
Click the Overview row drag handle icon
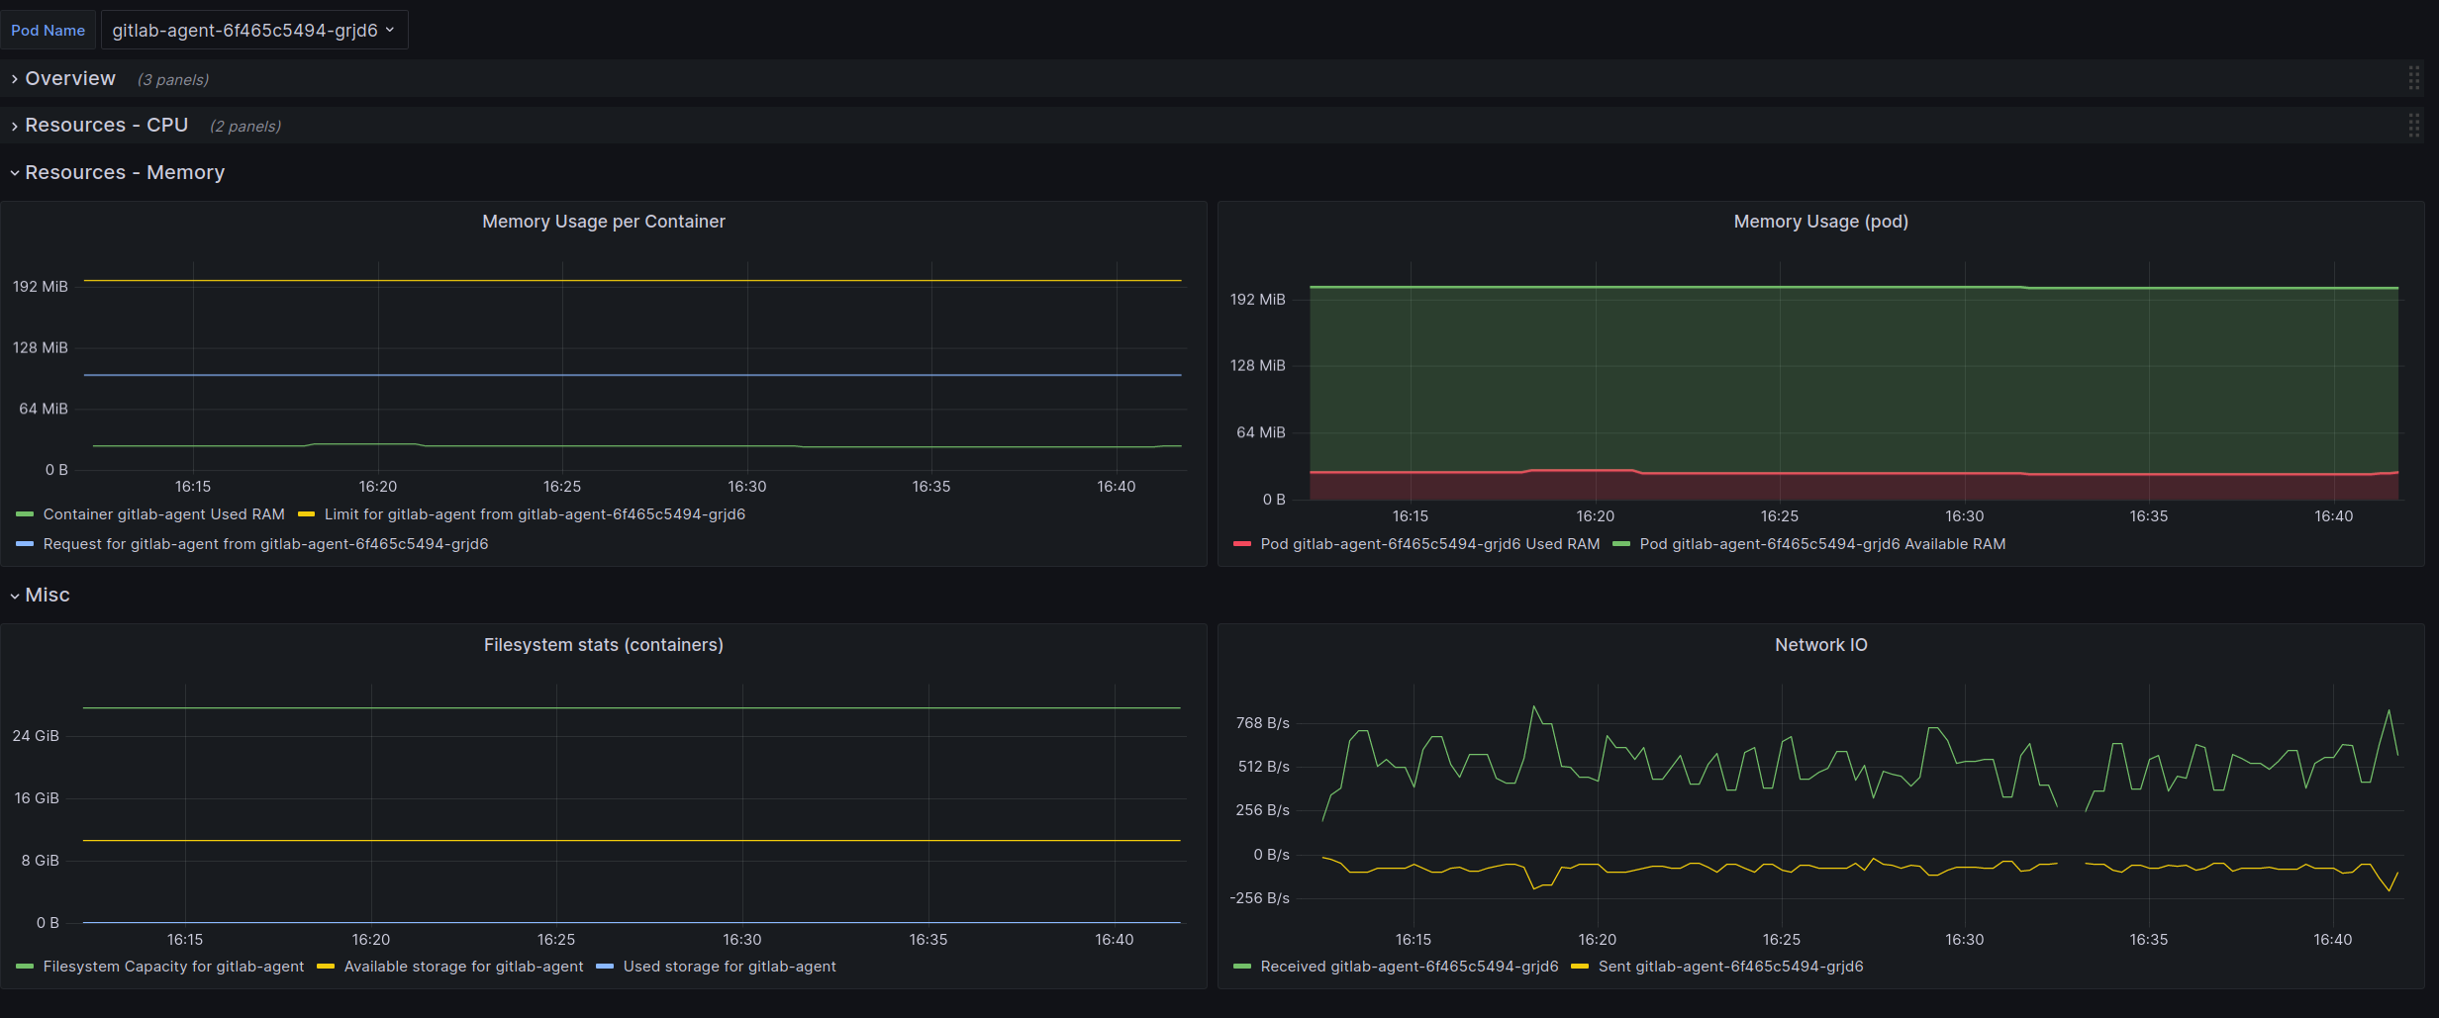click(x=2413, y=79)
